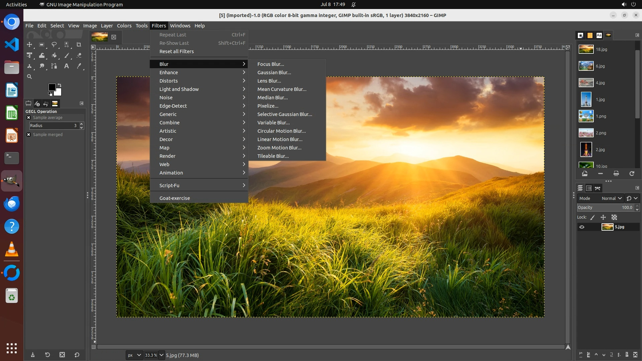This screenshot has height=361, width=642.
Task: Select the Crop tool
Action: (x=79, y=44)
